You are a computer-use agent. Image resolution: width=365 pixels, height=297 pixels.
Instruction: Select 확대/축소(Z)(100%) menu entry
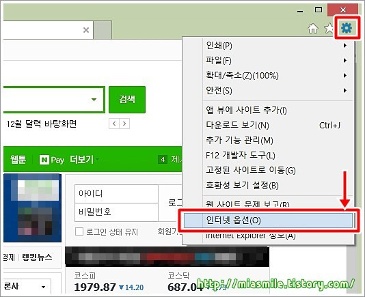(268, 75)
